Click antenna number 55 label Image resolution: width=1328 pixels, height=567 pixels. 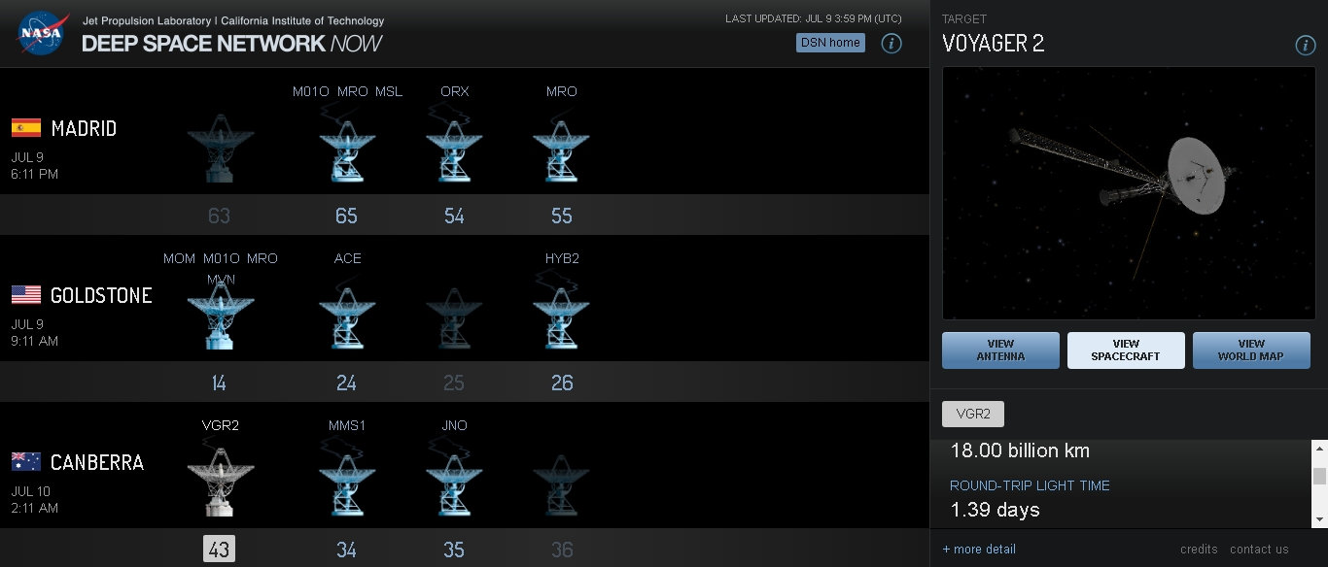(562, 216)
